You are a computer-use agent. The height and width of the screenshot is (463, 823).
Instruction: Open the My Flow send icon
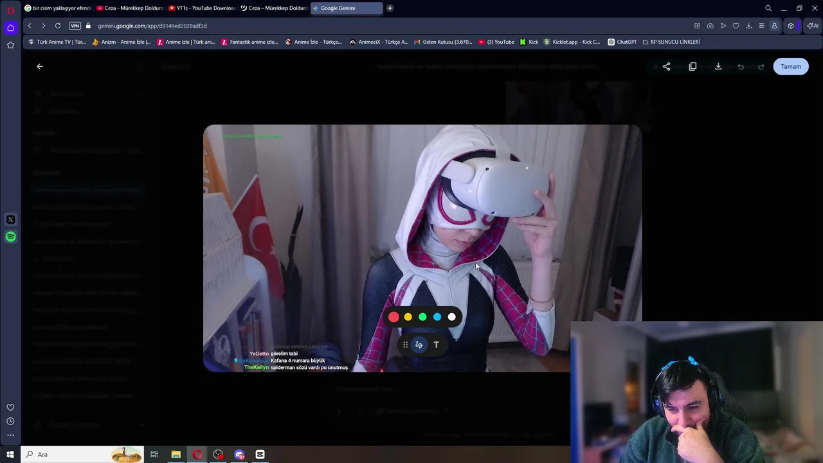tap(723, 26)
